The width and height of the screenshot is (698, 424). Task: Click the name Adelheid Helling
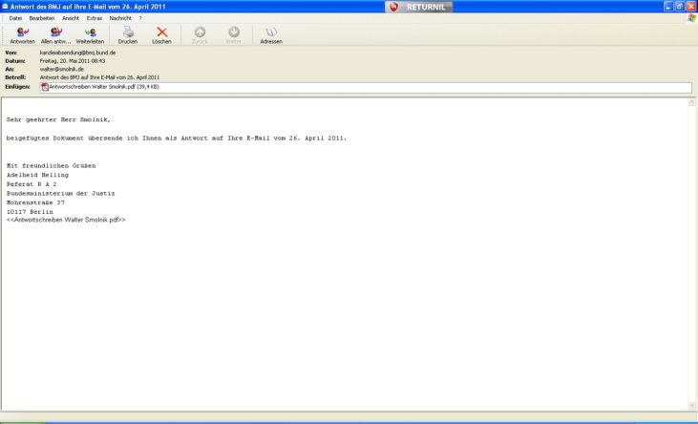(x=37, y=175)
